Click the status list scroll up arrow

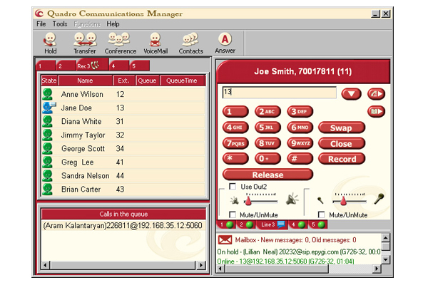pyautogui.click(x=385, y=238)
